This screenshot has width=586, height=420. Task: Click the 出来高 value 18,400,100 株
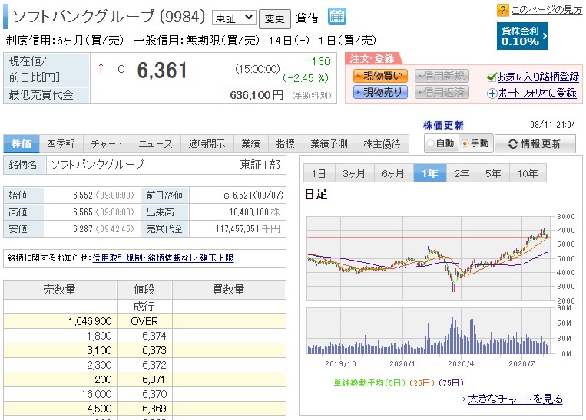click(x=254, y=212)
